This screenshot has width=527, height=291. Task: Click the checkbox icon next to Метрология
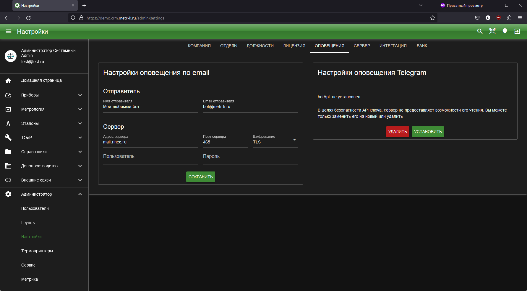pyautogui.click(x=8, y=109)
